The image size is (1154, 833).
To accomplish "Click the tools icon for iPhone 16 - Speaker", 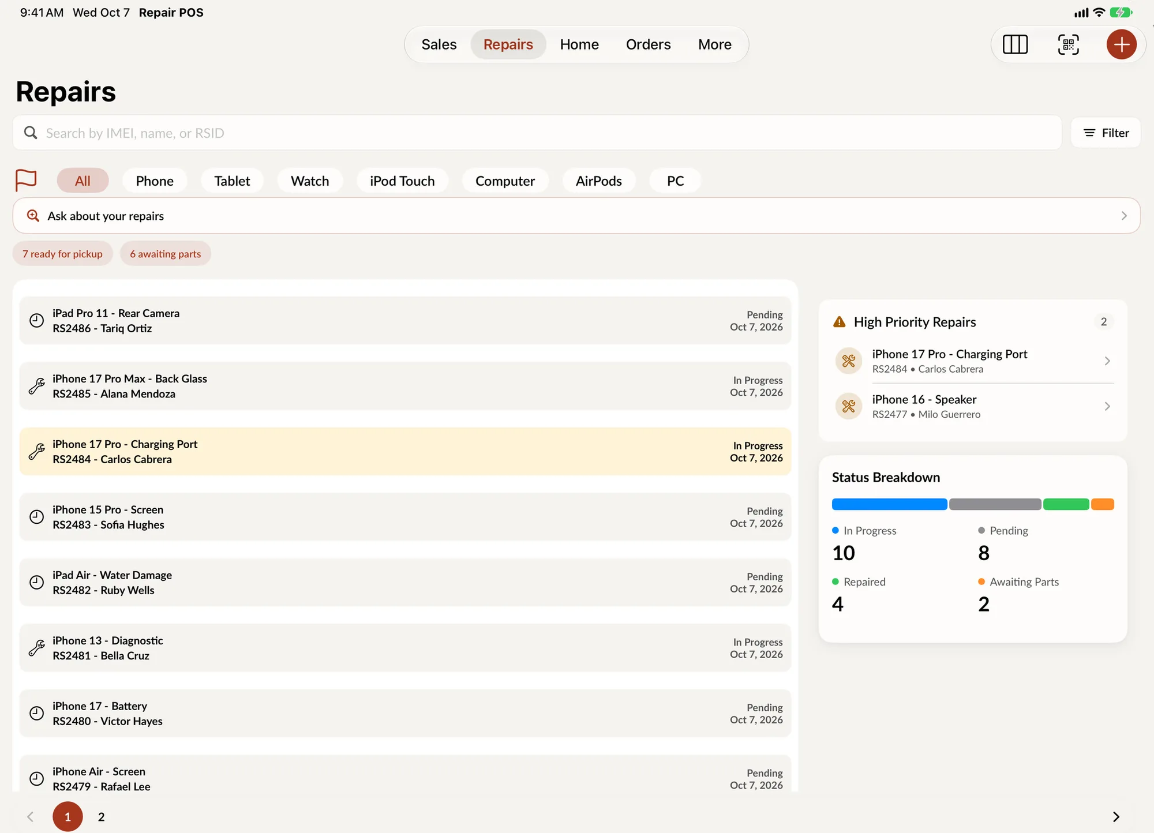I will tap(849, 406).
